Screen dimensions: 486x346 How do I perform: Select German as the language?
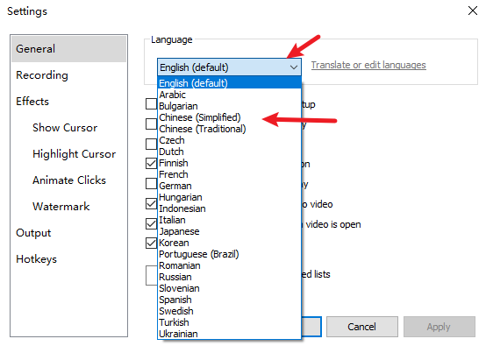(x=229, y=186)
